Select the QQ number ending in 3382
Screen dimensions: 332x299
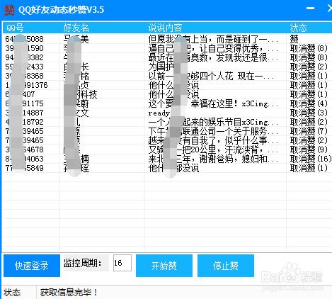25,57
